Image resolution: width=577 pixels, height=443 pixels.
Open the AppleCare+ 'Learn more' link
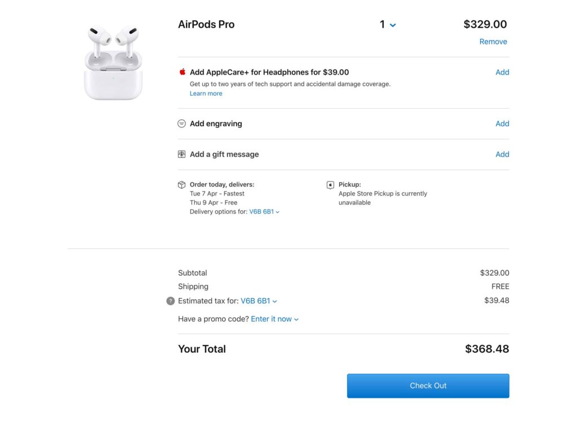point(206,94)
